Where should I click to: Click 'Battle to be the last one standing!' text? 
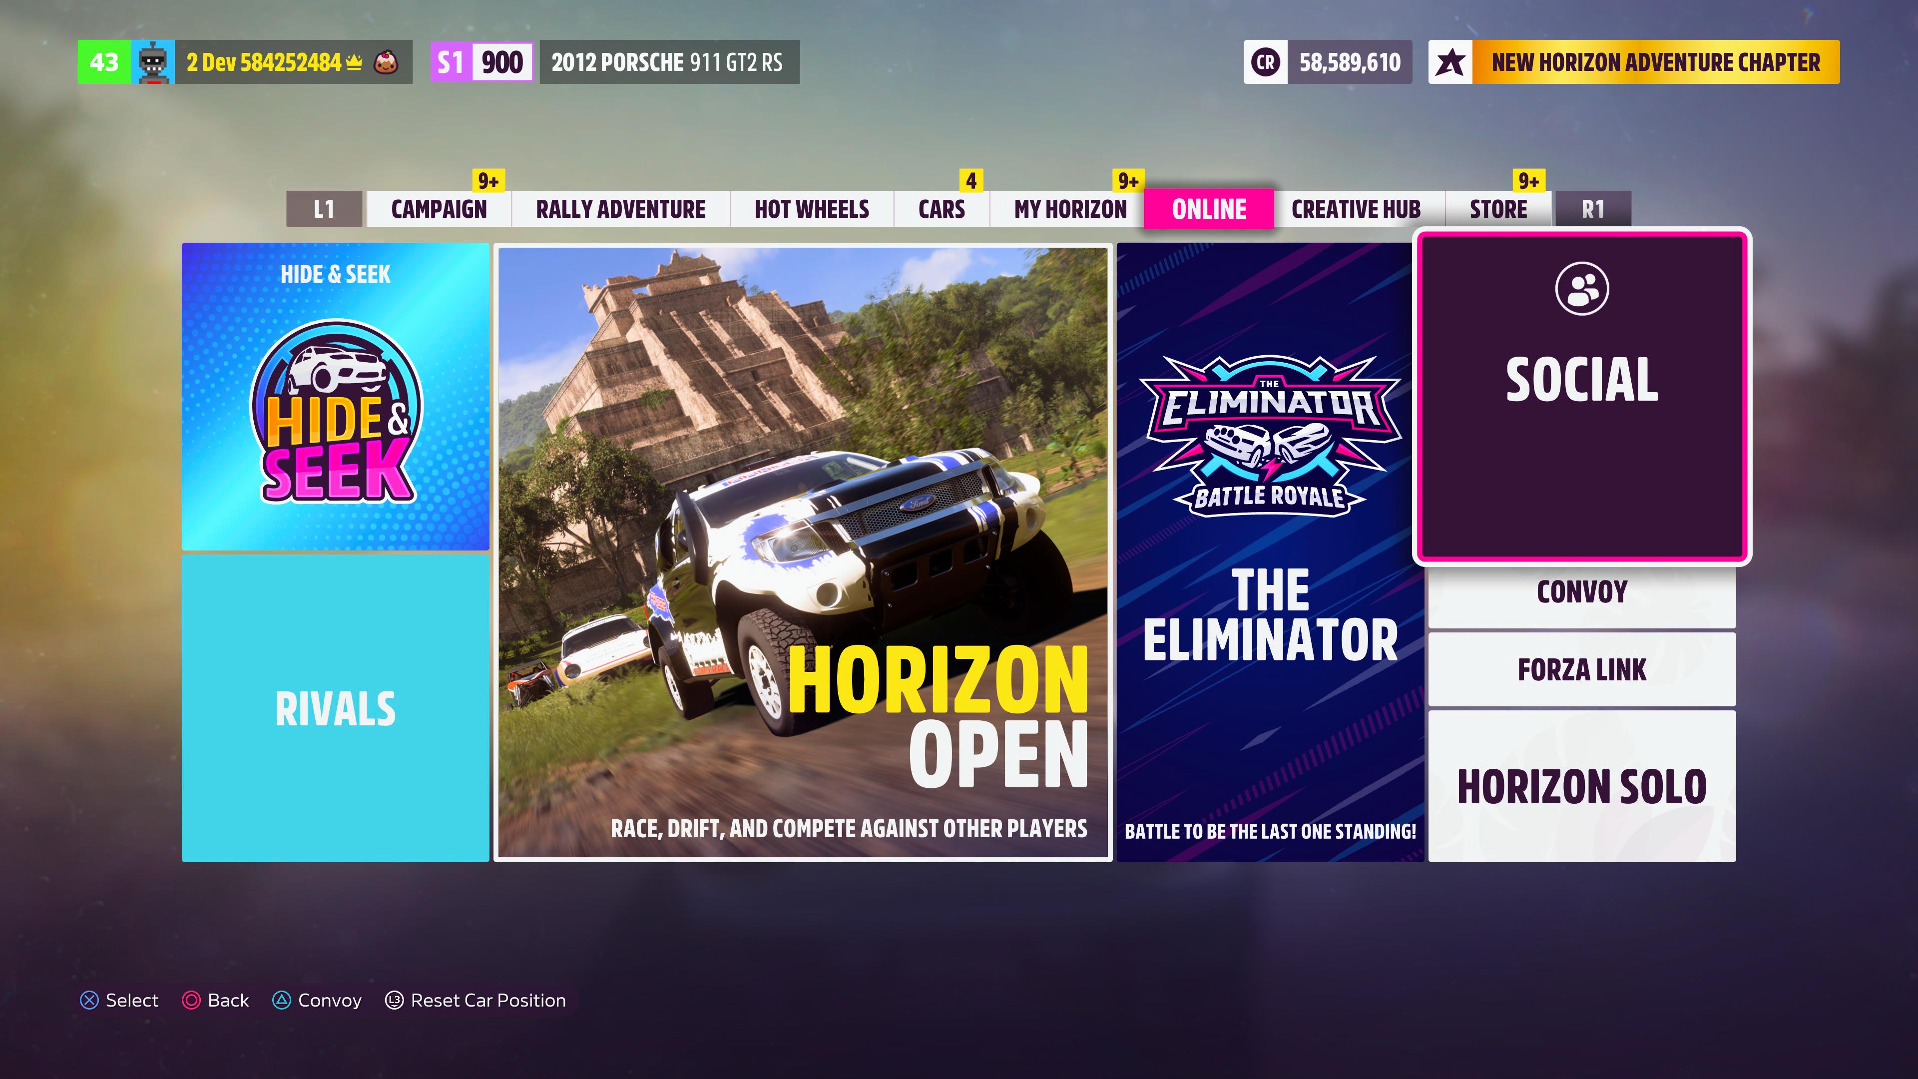coord(1270,831)
